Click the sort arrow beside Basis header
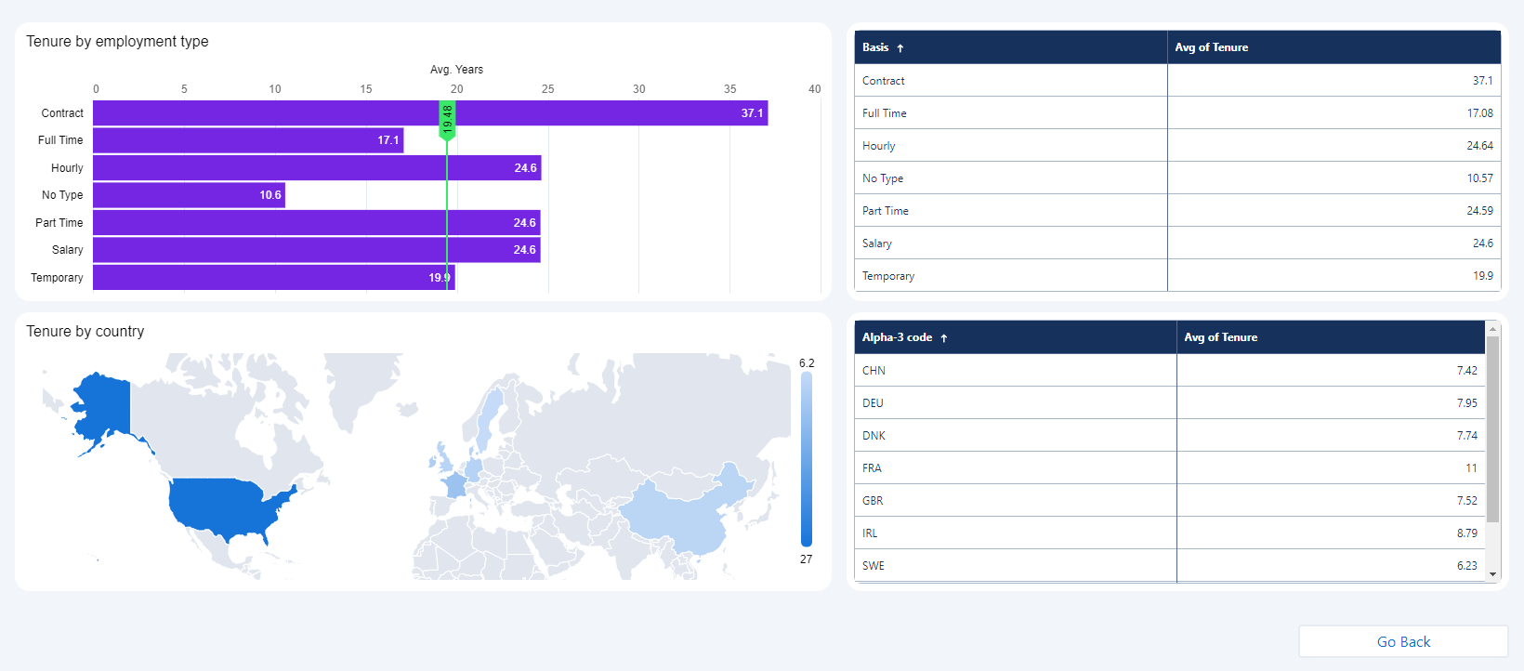The image size is (1524, 671). pos(900,48)
